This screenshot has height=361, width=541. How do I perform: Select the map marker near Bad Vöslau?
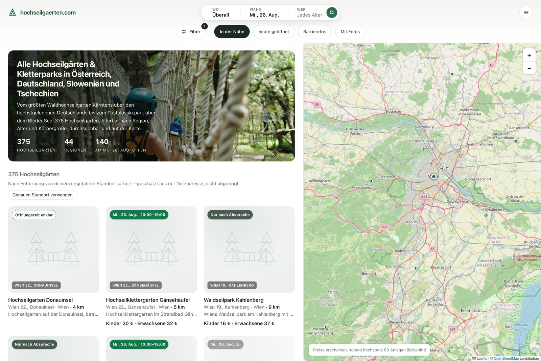(416, 268)
